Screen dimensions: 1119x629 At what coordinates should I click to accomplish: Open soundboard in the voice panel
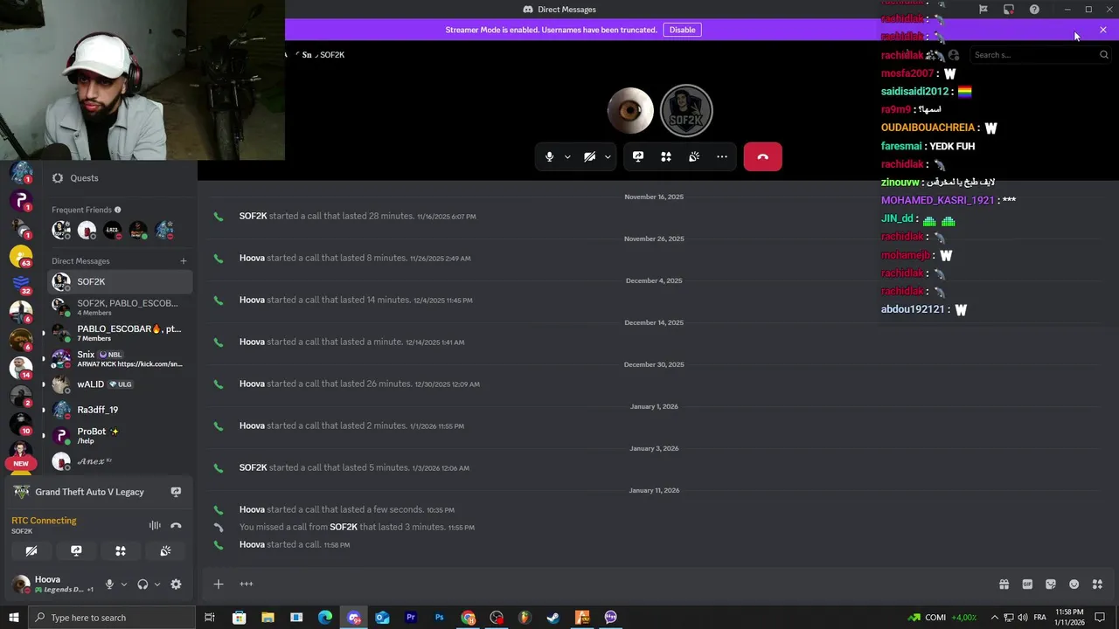[165, 550]
